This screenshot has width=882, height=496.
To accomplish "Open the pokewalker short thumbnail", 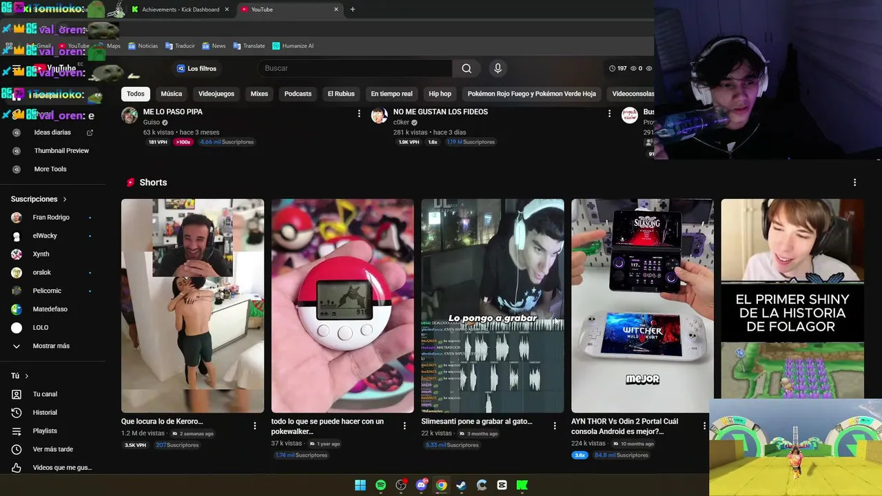I will coord(342,306).
